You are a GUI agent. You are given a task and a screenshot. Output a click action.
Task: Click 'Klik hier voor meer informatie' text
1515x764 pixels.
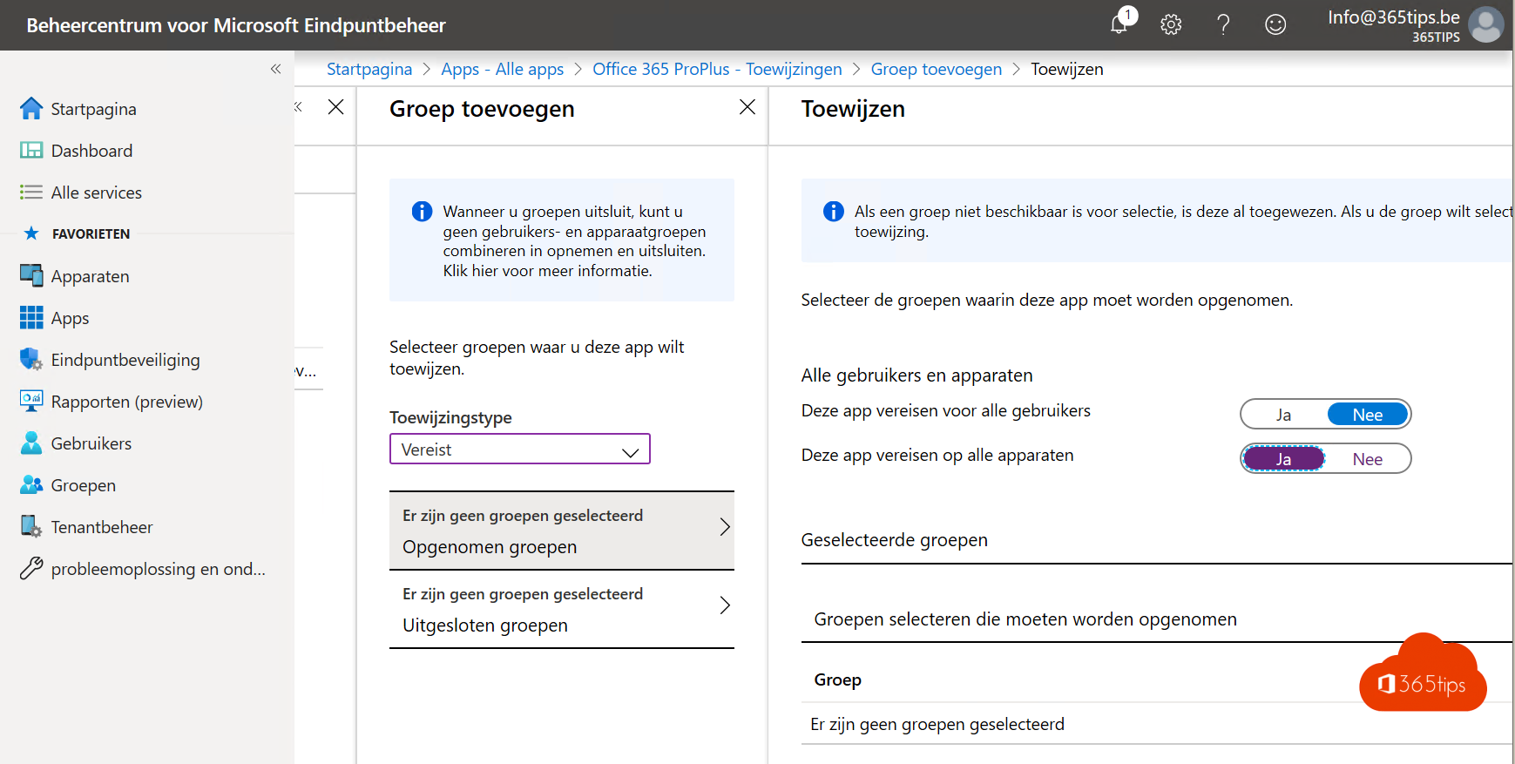(547, 271)
